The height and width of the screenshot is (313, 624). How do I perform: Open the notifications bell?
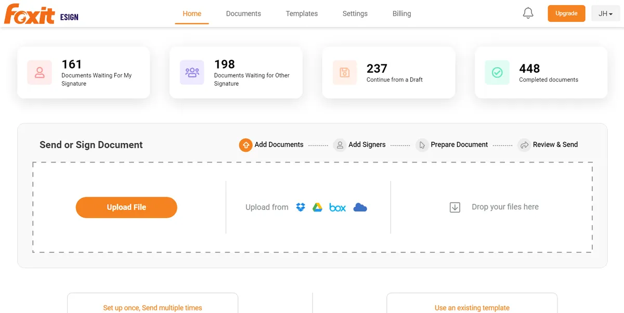(x=528, y=13)
